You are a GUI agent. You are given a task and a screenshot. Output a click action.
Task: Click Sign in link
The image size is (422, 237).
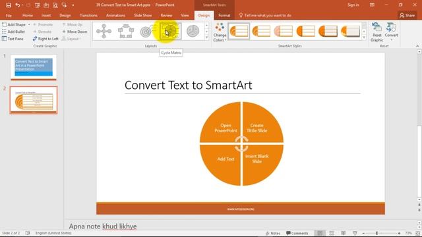[353, 5]
